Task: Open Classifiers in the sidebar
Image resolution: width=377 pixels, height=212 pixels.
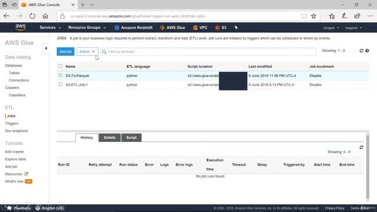Action: (x=17, y=95)
